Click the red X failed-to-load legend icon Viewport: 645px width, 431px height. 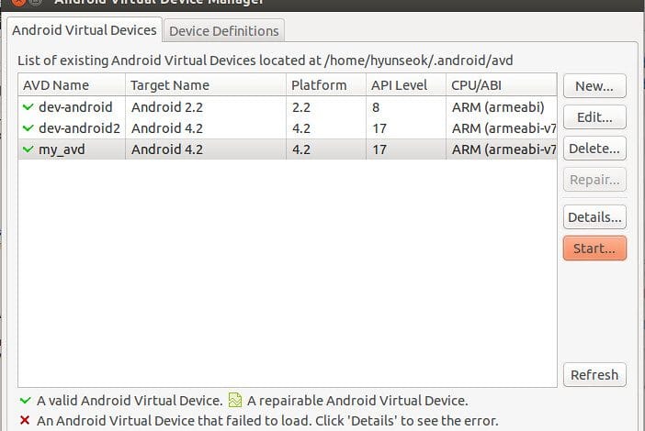25,420
